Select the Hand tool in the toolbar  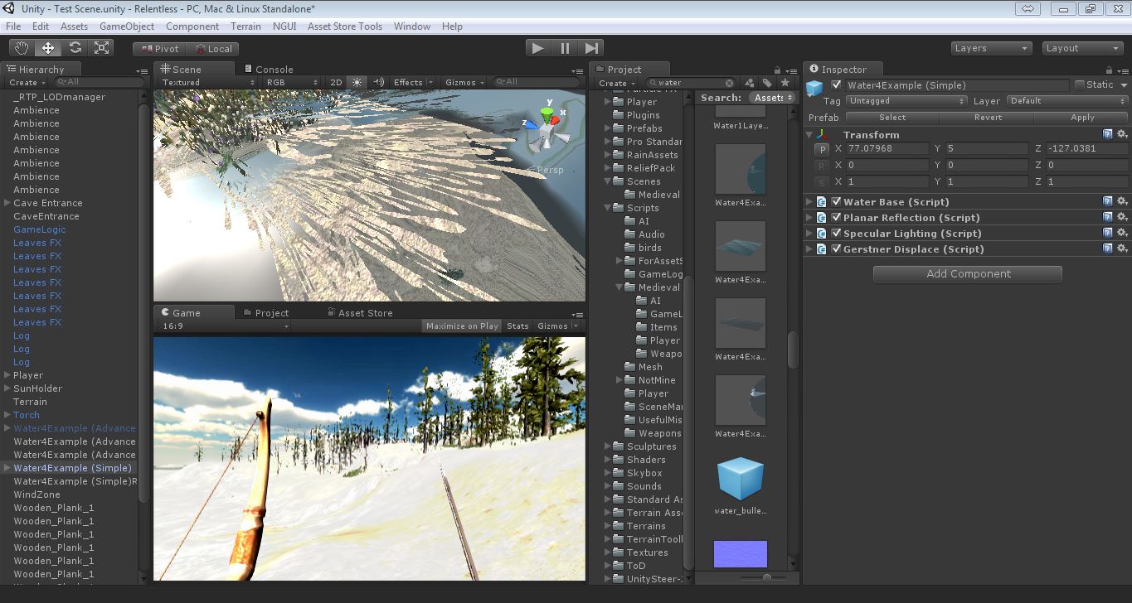point(22,48)
